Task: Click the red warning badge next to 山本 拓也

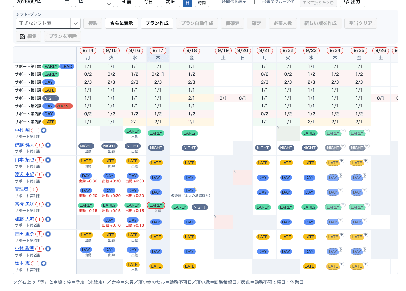Action: pos(39,160)
